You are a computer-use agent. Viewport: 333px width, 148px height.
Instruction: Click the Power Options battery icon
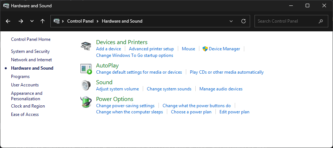[86, 102]
